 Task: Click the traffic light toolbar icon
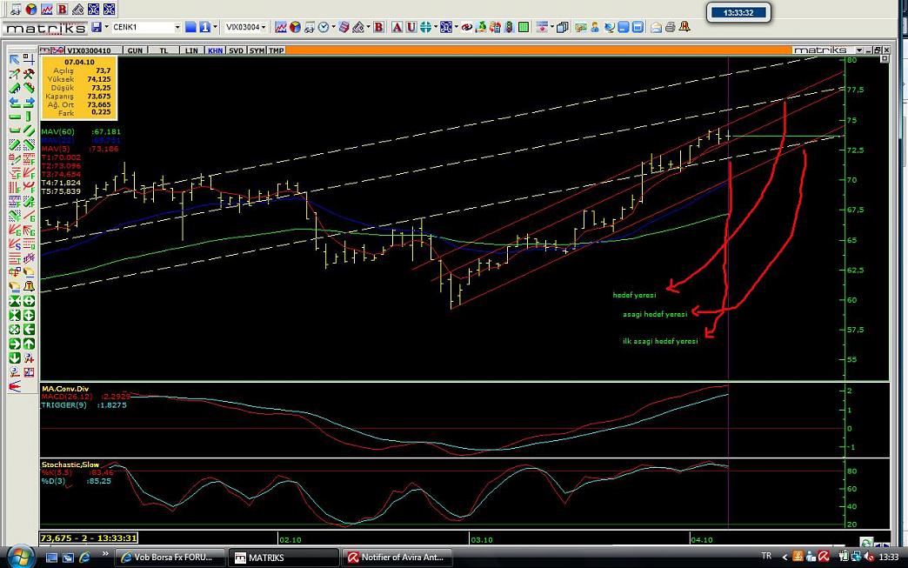[x=508, y=27]
